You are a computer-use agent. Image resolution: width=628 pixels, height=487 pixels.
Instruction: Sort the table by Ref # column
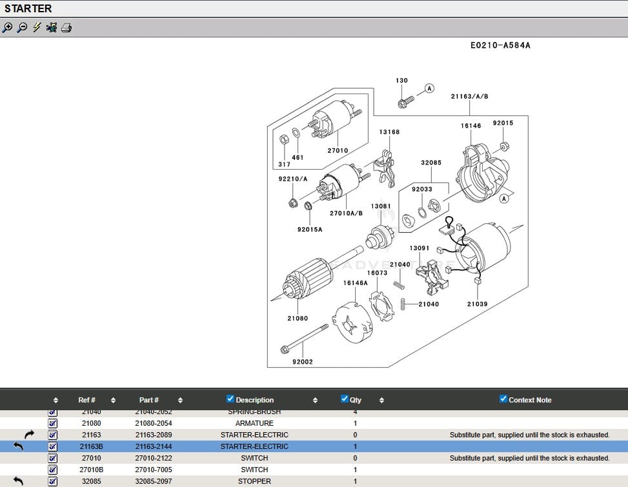click(113, 400)
